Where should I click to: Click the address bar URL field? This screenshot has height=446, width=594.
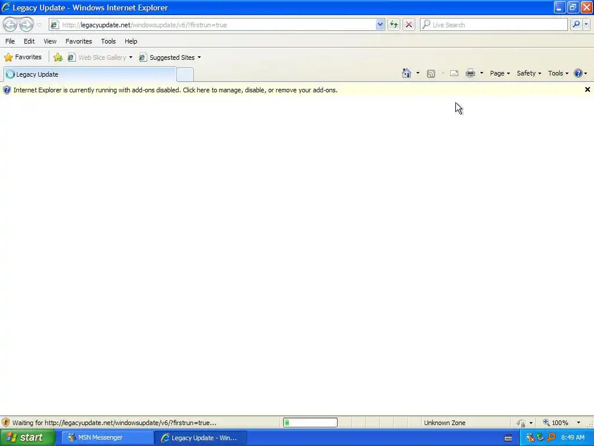tap(216, 25)
